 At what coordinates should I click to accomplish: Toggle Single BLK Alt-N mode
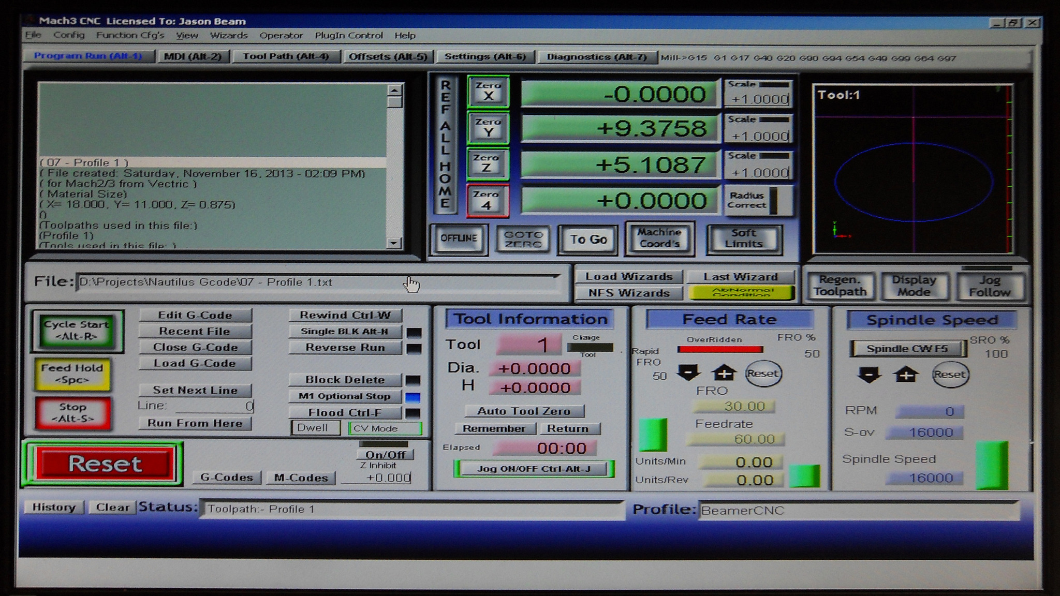tap(345, 332)
